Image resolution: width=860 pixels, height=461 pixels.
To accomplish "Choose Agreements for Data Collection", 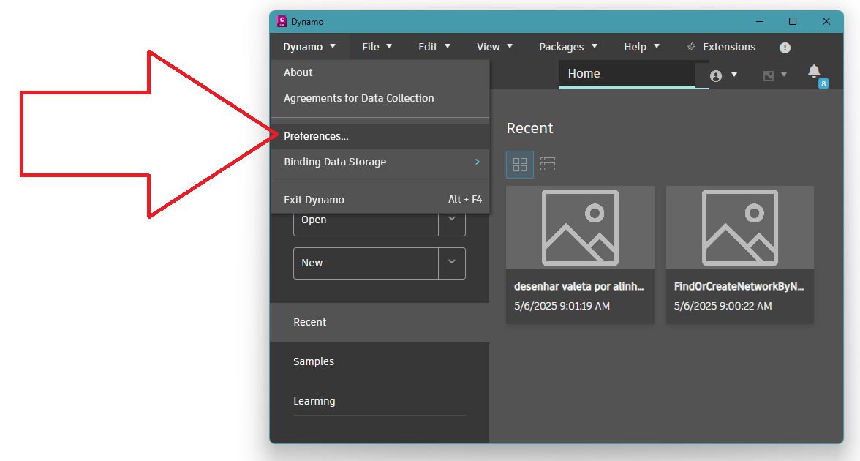I will pos(380,98).
